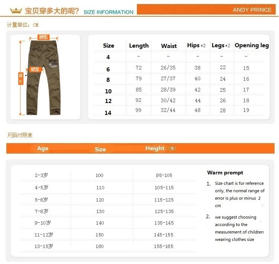Viewport: 279px width, 264px height.
Task: Click length value 79 in size 8 row
Action: tap(139, 78)
